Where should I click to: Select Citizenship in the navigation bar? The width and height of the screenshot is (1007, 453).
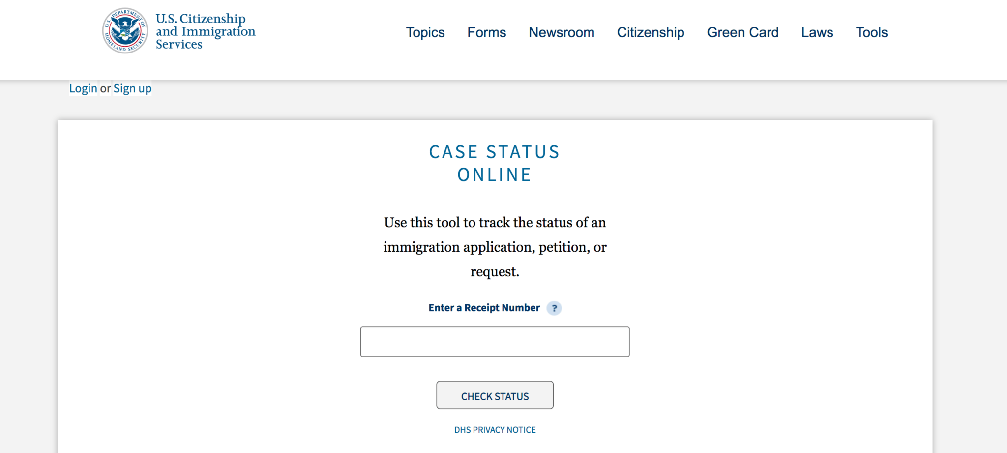651,32
